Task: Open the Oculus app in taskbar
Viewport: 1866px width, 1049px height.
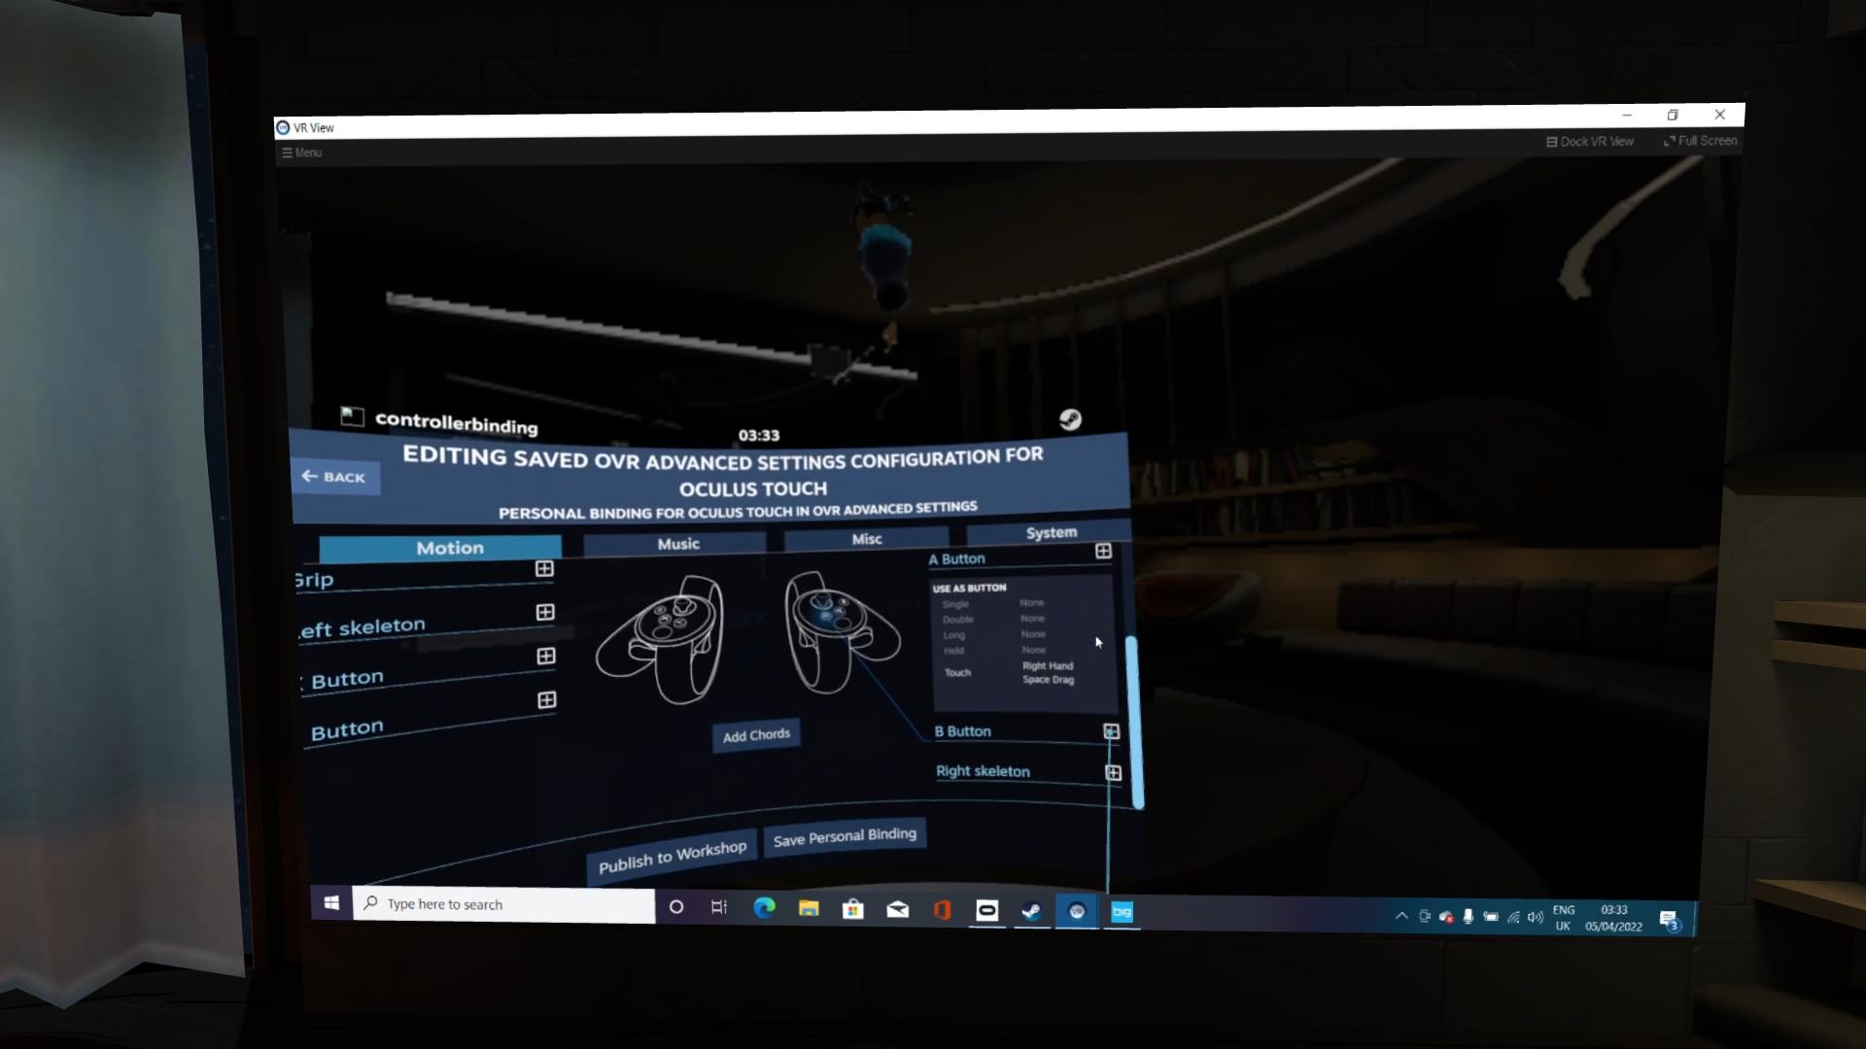Action: point(986,910)
